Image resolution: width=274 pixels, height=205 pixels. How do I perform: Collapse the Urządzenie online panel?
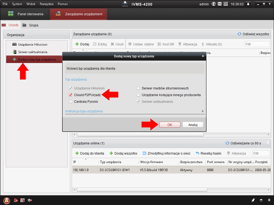(x=268, y=143)
